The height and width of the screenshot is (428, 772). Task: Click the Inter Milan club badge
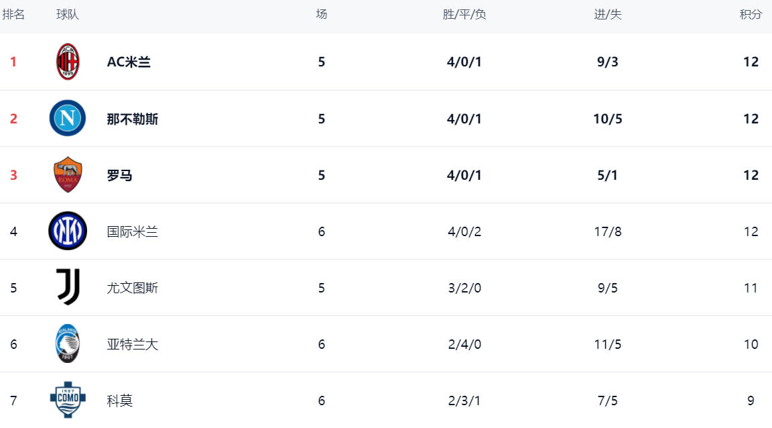[x=68, y=231]
